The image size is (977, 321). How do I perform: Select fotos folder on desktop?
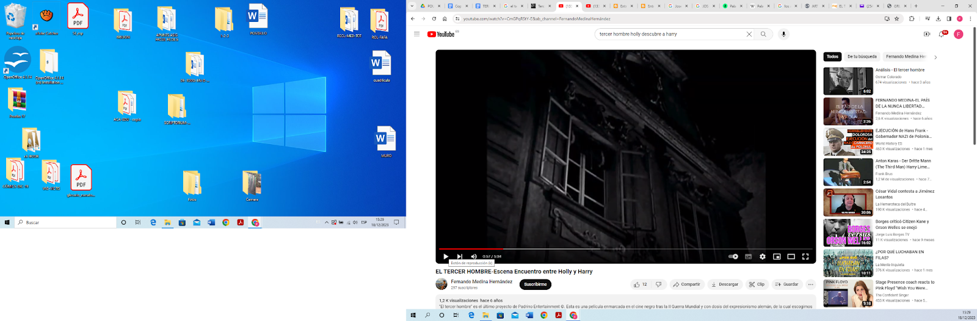(x=192, y=186)
